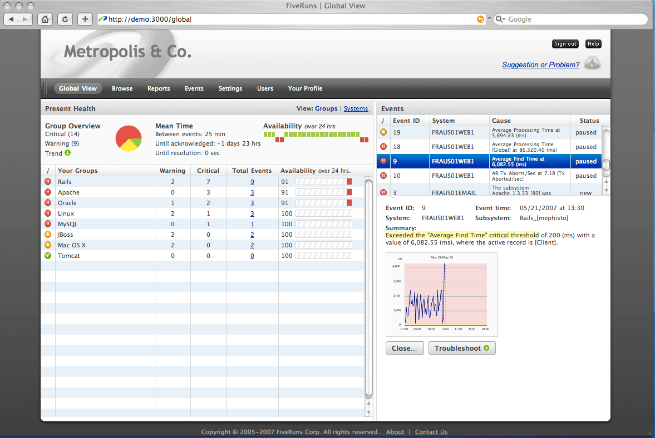Select event 10 AR Tx Aborts cause
655x438 pixels.
[x=528, y=176]
